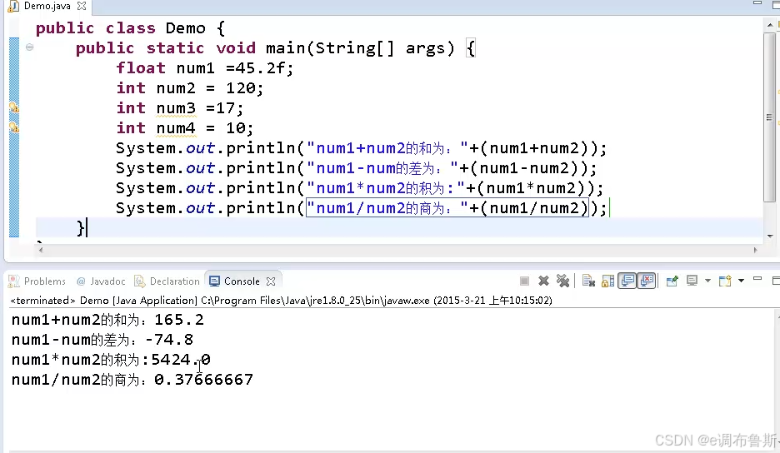This screenshot has height=453, width=780.
Task: Click the horizontal scroll-left arrow in editor
Action: pos(41,250)
